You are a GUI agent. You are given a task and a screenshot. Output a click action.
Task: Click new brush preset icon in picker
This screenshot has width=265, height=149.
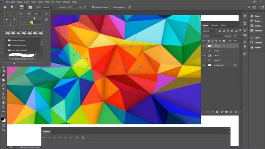click(x=46, y=19)
